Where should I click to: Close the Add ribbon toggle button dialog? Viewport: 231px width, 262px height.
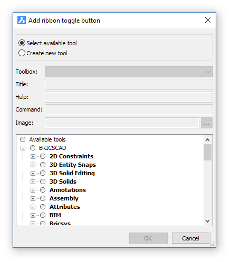208,20
